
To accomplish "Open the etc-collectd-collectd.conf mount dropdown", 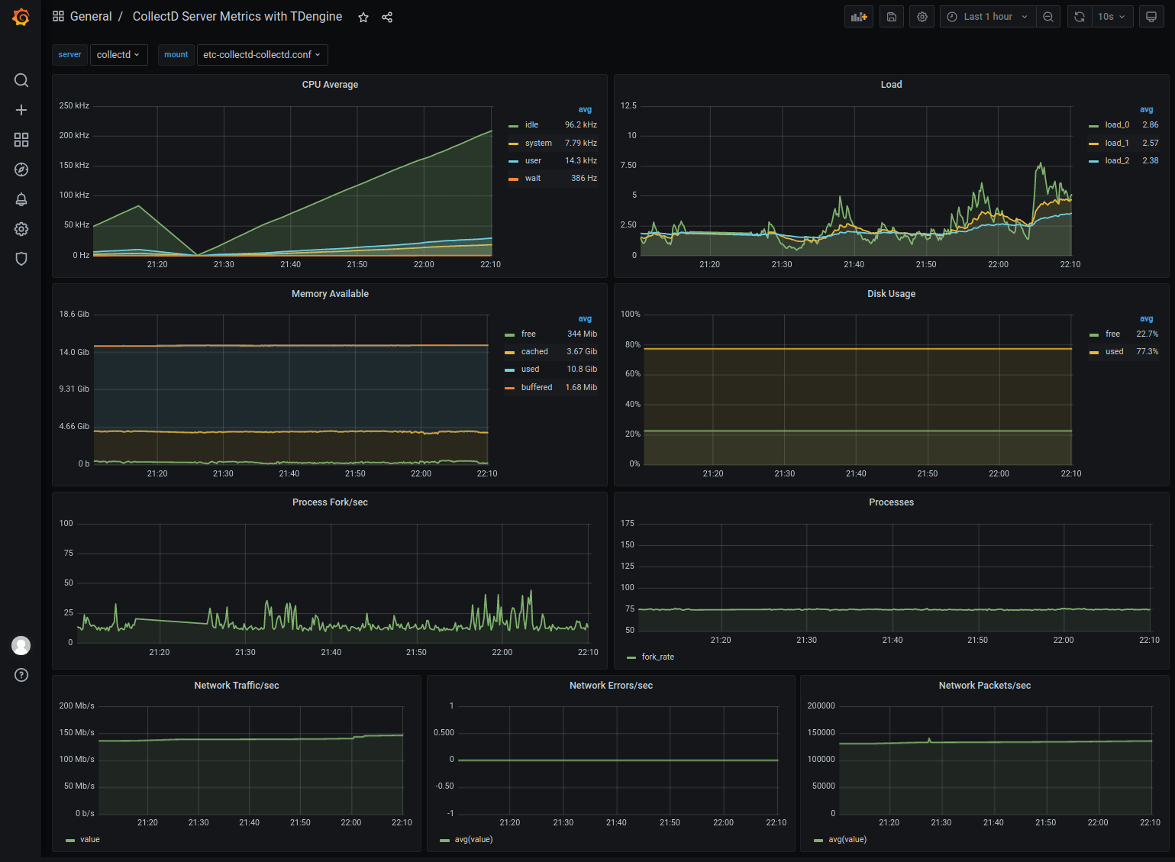I will pos(262,54).
